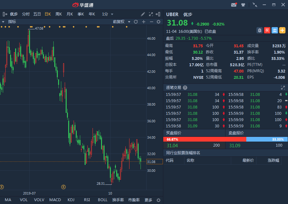Click earnings E marker near August
288x204 pixels.
click(x=63, y=187)
